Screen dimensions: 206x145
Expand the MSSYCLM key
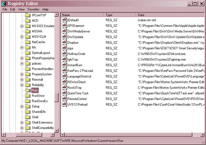22,37
